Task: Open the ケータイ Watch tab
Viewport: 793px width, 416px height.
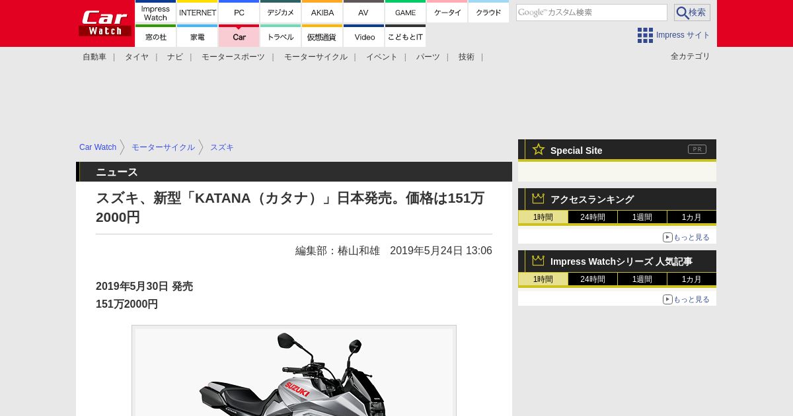Action: coord(447,12)
